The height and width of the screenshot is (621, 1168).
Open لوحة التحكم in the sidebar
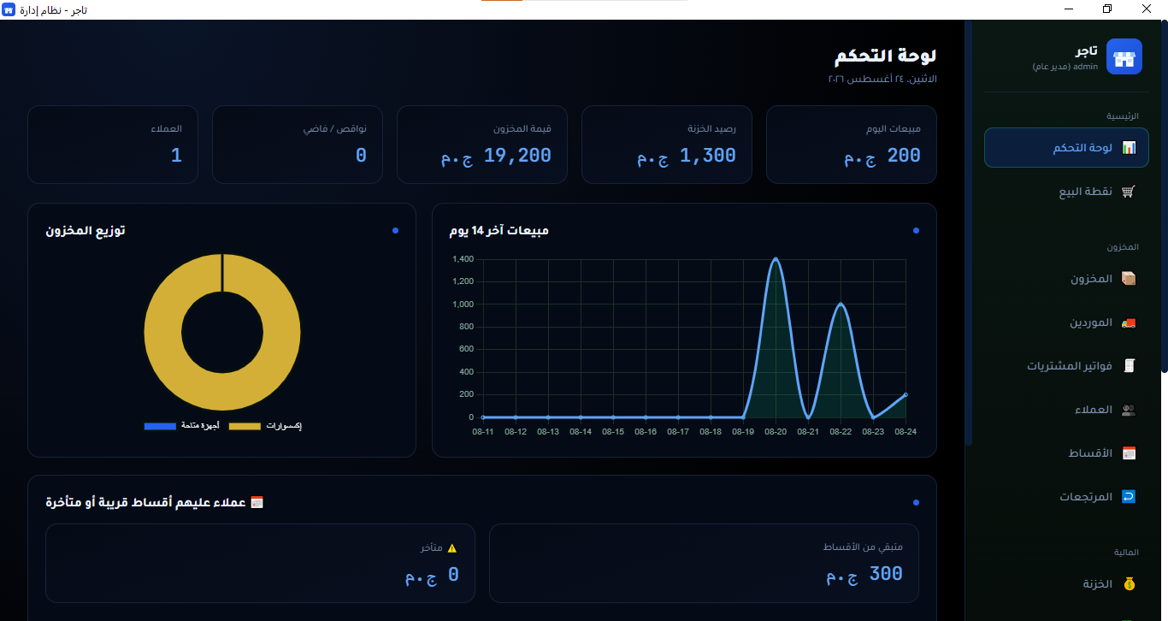click(1066, 148)
